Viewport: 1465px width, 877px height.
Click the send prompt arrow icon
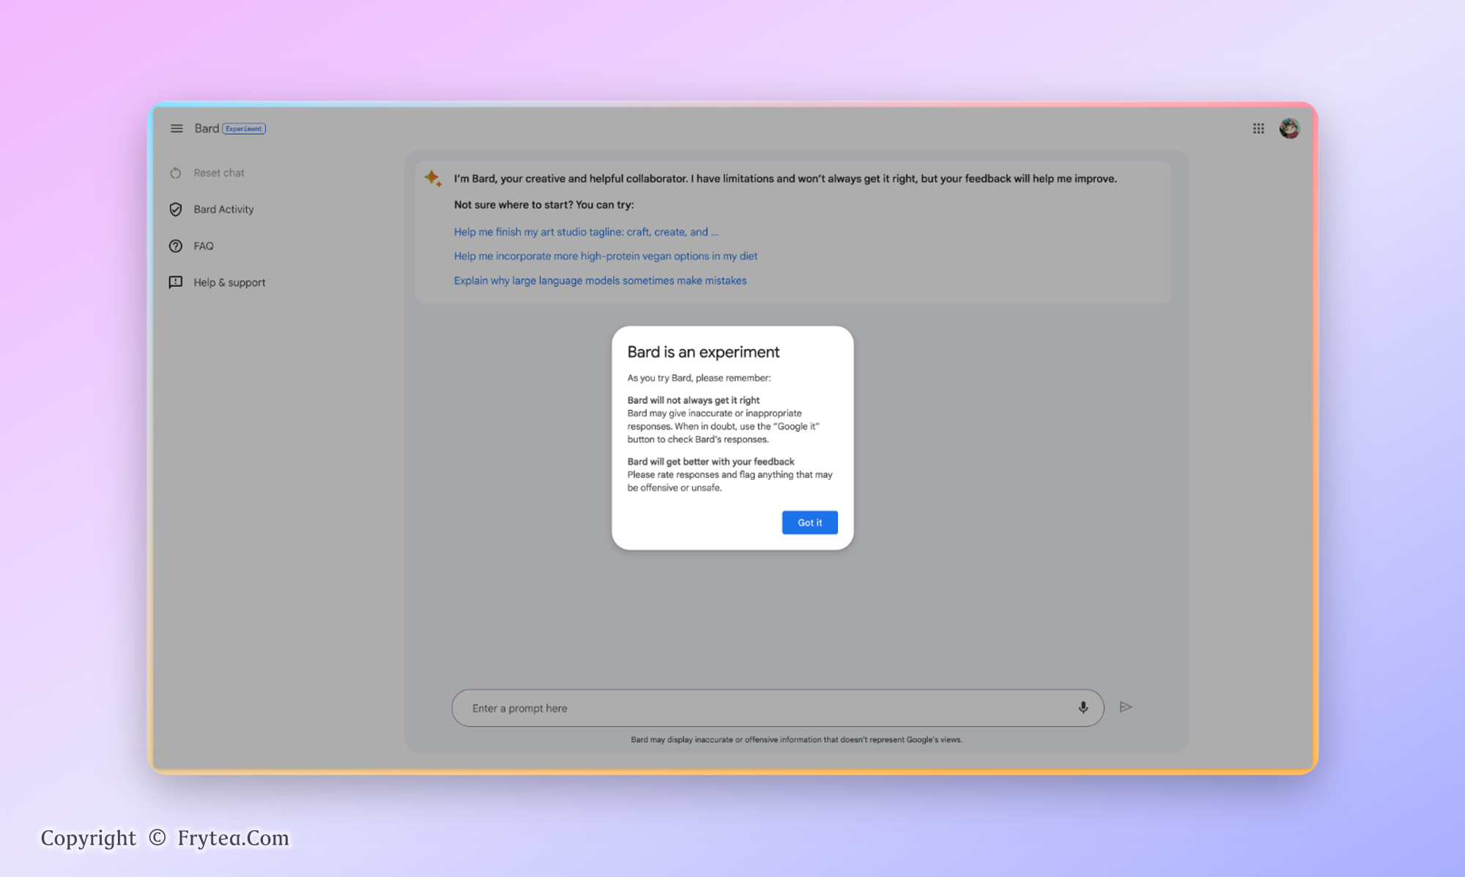1126,707
